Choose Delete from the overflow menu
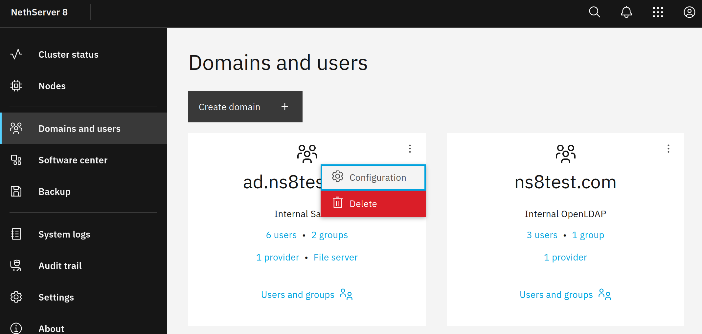The image size is (702, 334). [373, 204]
